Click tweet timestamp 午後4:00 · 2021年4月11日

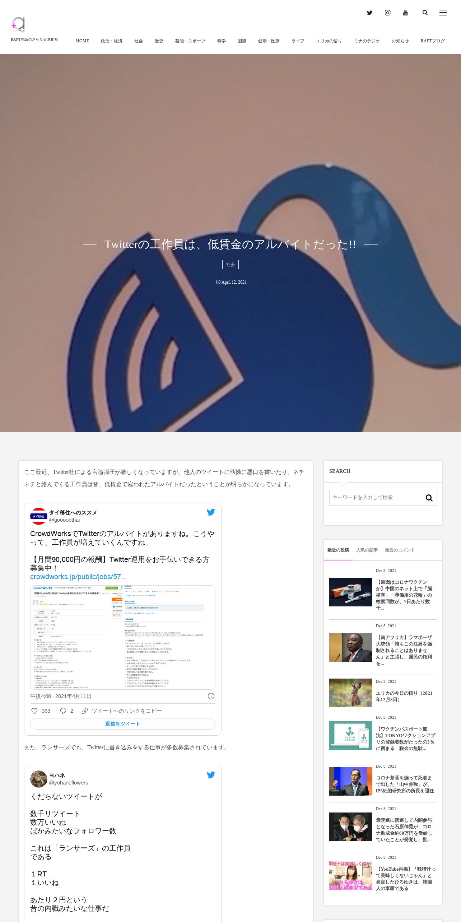pos(61,696)
